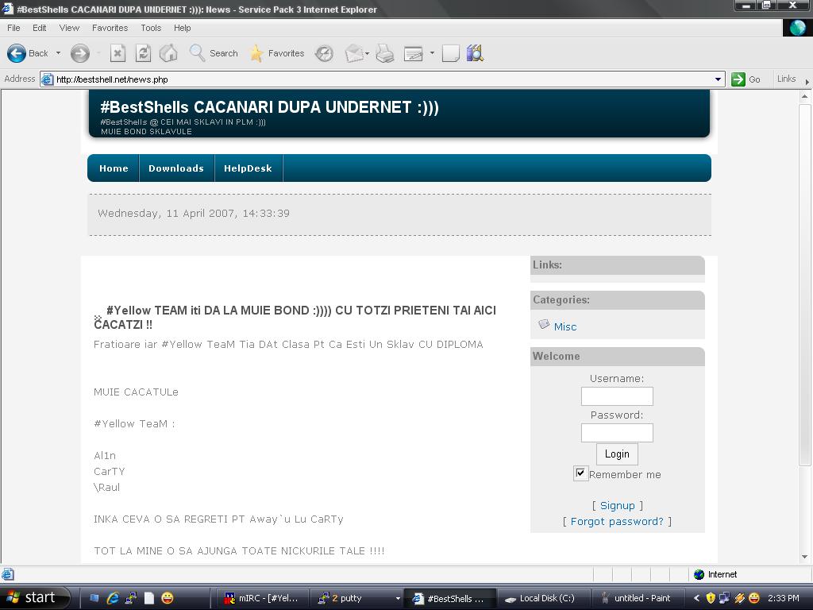813x610 pixels.
Task: Click the Back navigation arrow icon
Action: tap(17, 53)
